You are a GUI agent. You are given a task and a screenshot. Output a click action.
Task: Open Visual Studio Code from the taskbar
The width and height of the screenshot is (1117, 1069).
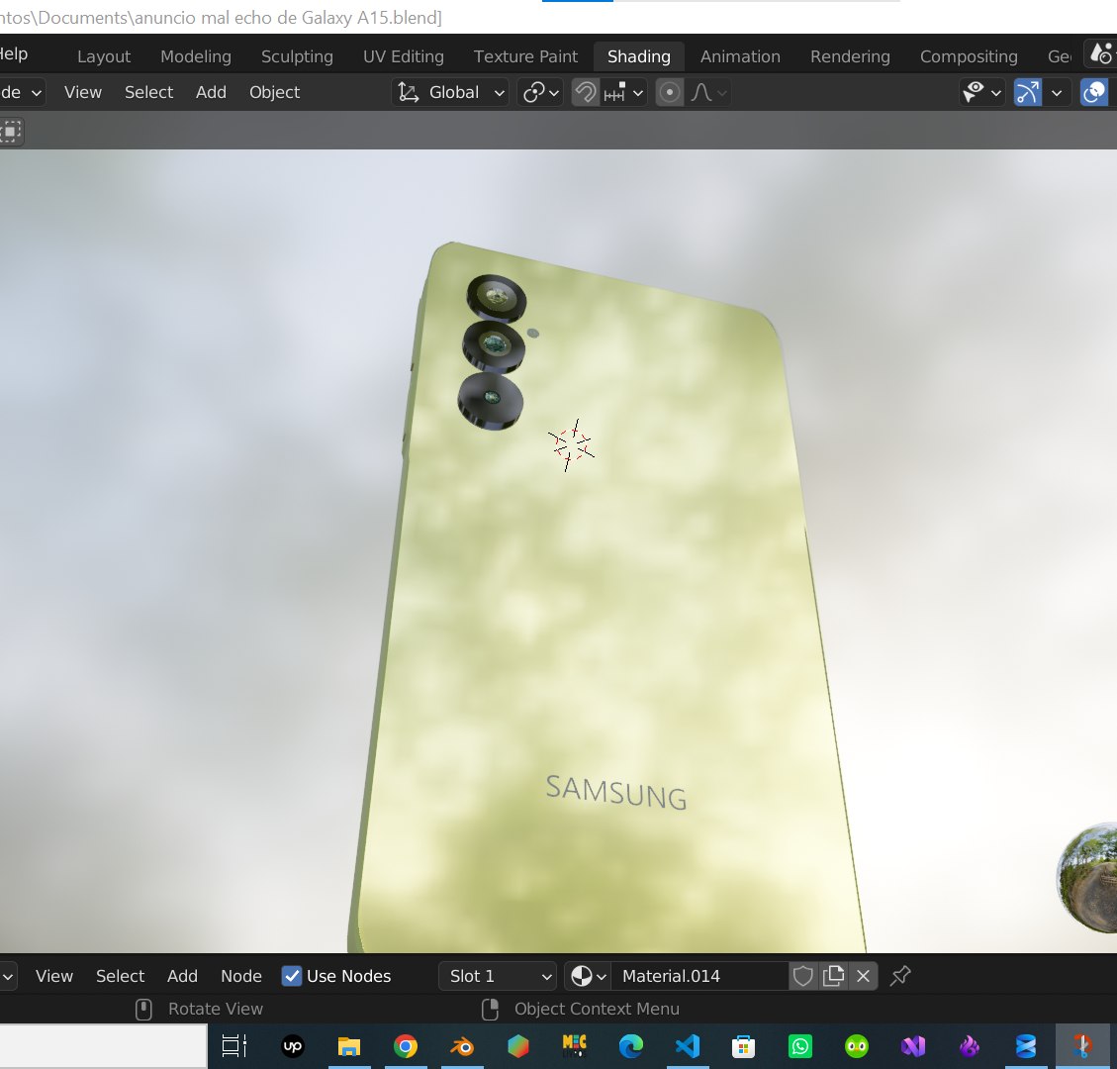tap(688, 1046)
